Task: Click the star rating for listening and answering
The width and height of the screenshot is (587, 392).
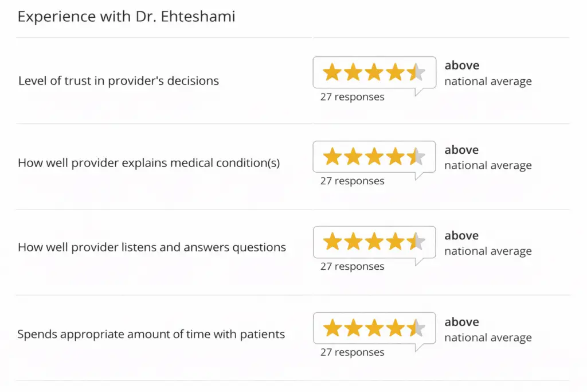Action: click(x=374, y=242)
